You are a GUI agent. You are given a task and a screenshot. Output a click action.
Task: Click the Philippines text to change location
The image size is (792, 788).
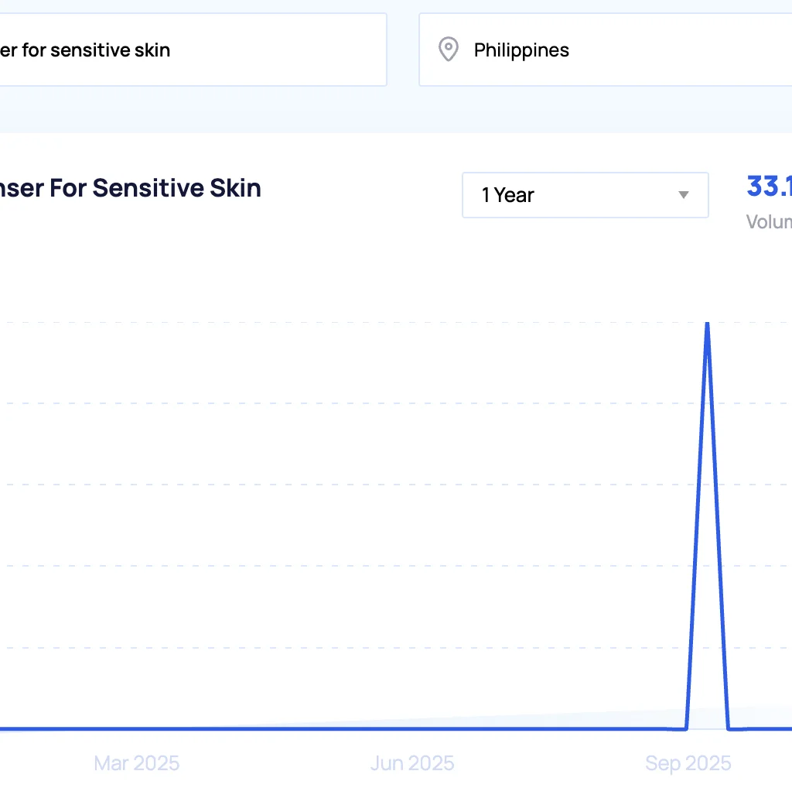[x=521, y=50]
